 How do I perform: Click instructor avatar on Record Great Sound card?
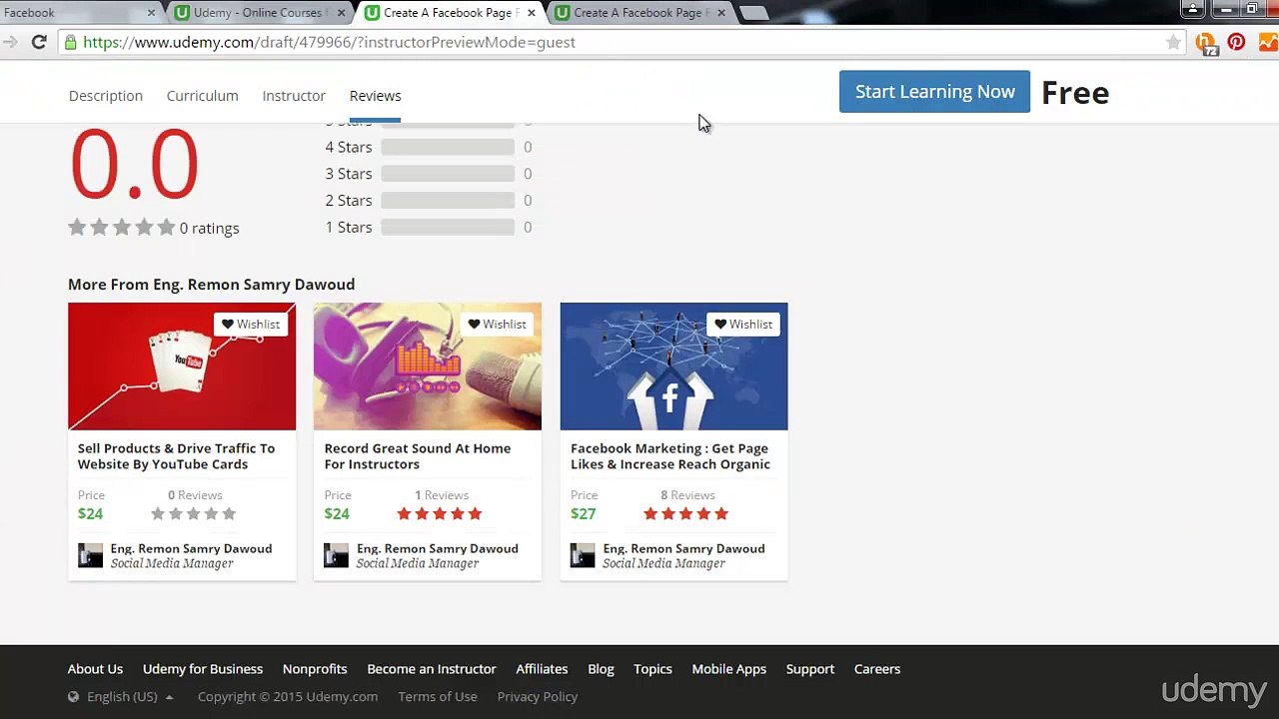click(x=336, y=555)
